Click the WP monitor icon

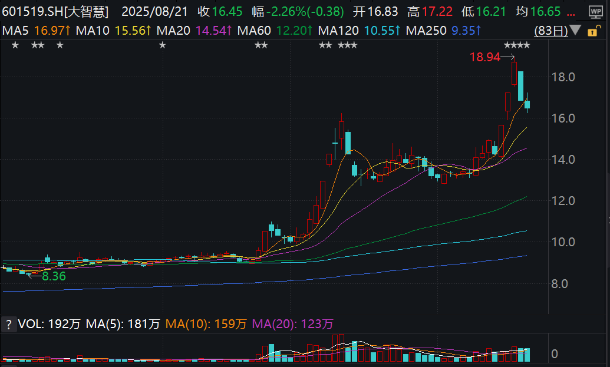(x=596, y=12)
